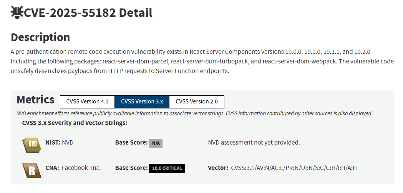Click the CVSS:3.1 vector string
The height and width of the screenshot is (193, 403).
(x=294, y=168)
